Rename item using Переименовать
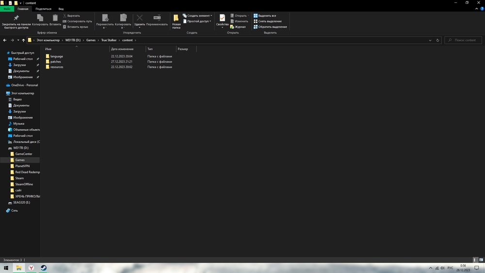The width and height of the screenshot is (485, 273). pos(157,20)
